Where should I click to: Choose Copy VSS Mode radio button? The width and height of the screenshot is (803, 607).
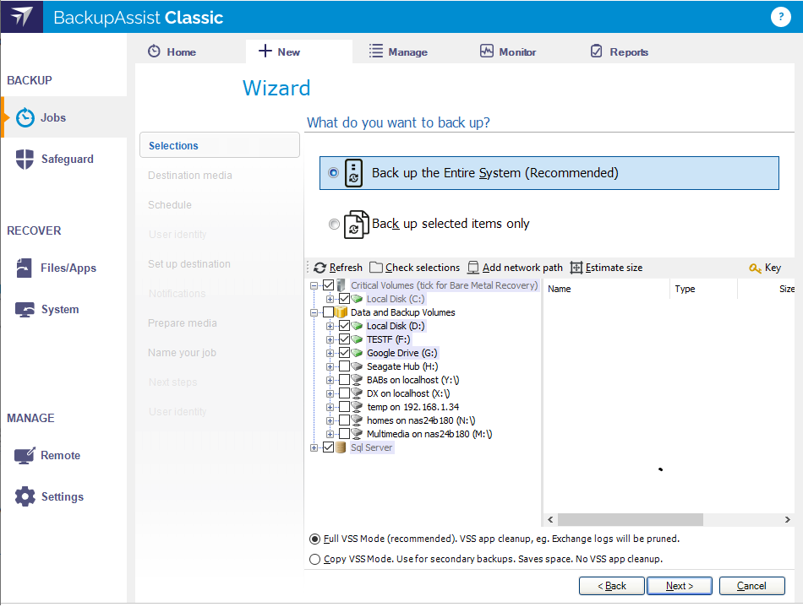click(315, 560)
